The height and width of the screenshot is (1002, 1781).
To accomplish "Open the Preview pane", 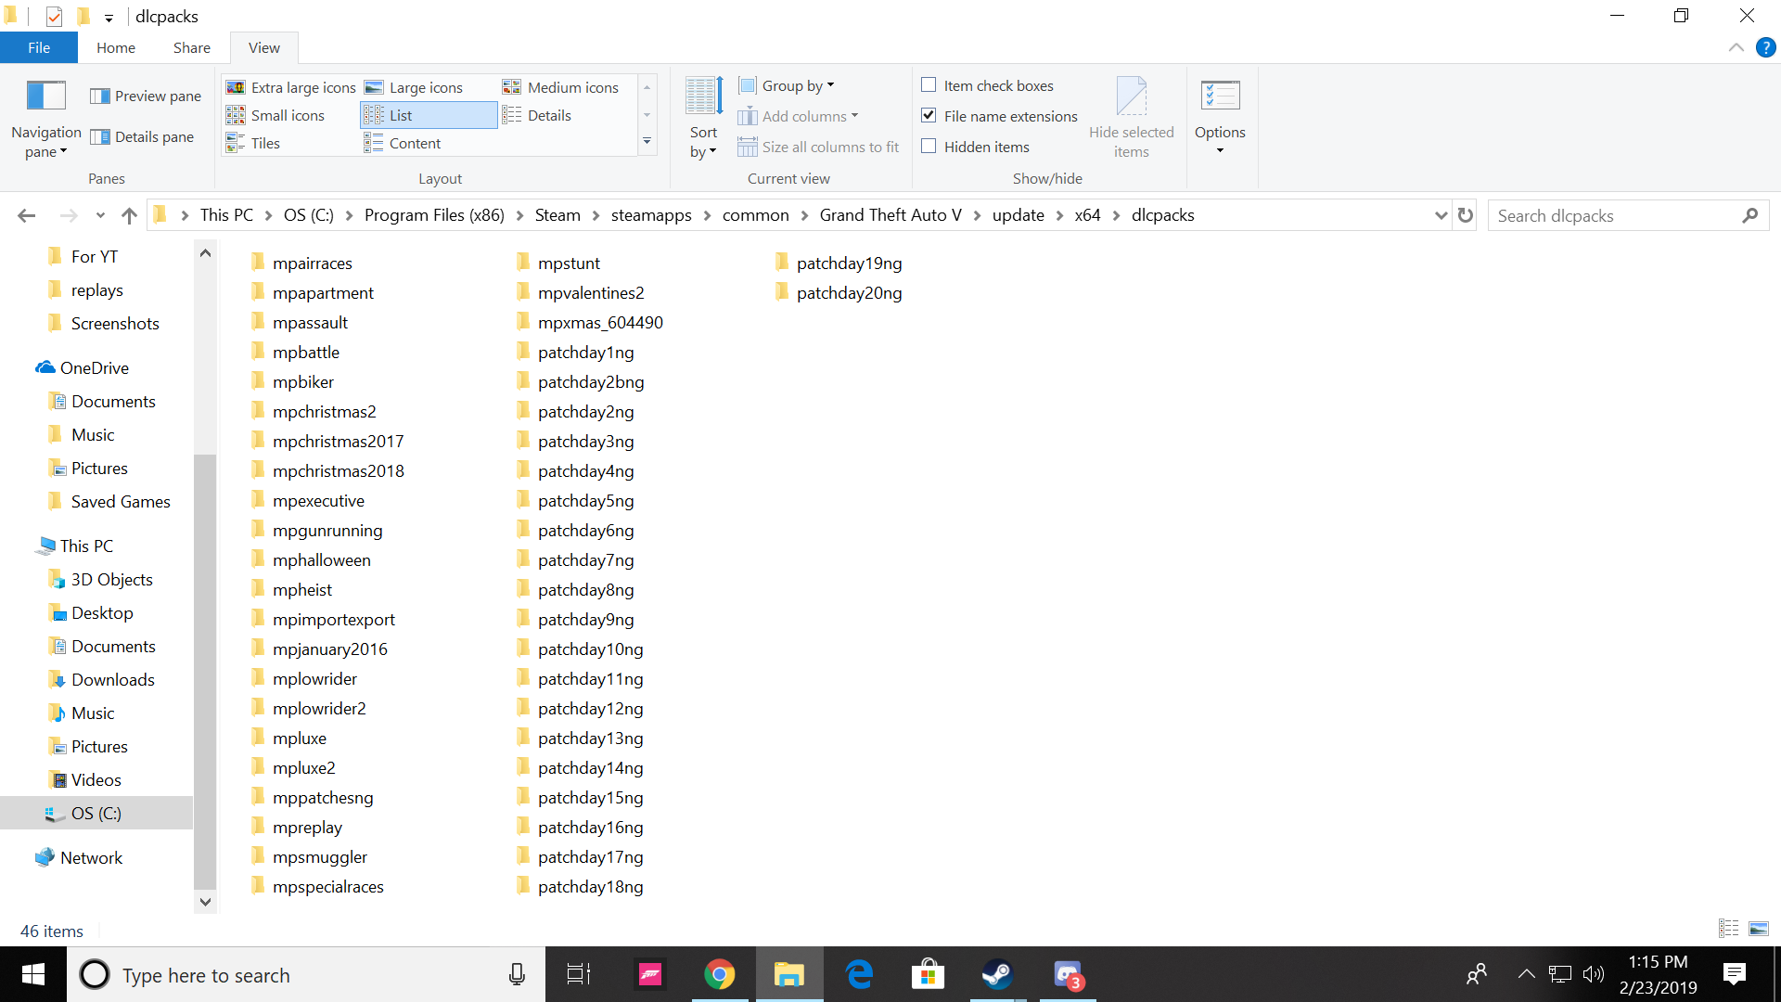I will 146,95.
